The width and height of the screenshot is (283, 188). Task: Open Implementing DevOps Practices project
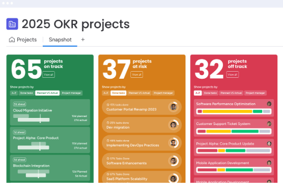pyautogui.click(x=142, y=143)
